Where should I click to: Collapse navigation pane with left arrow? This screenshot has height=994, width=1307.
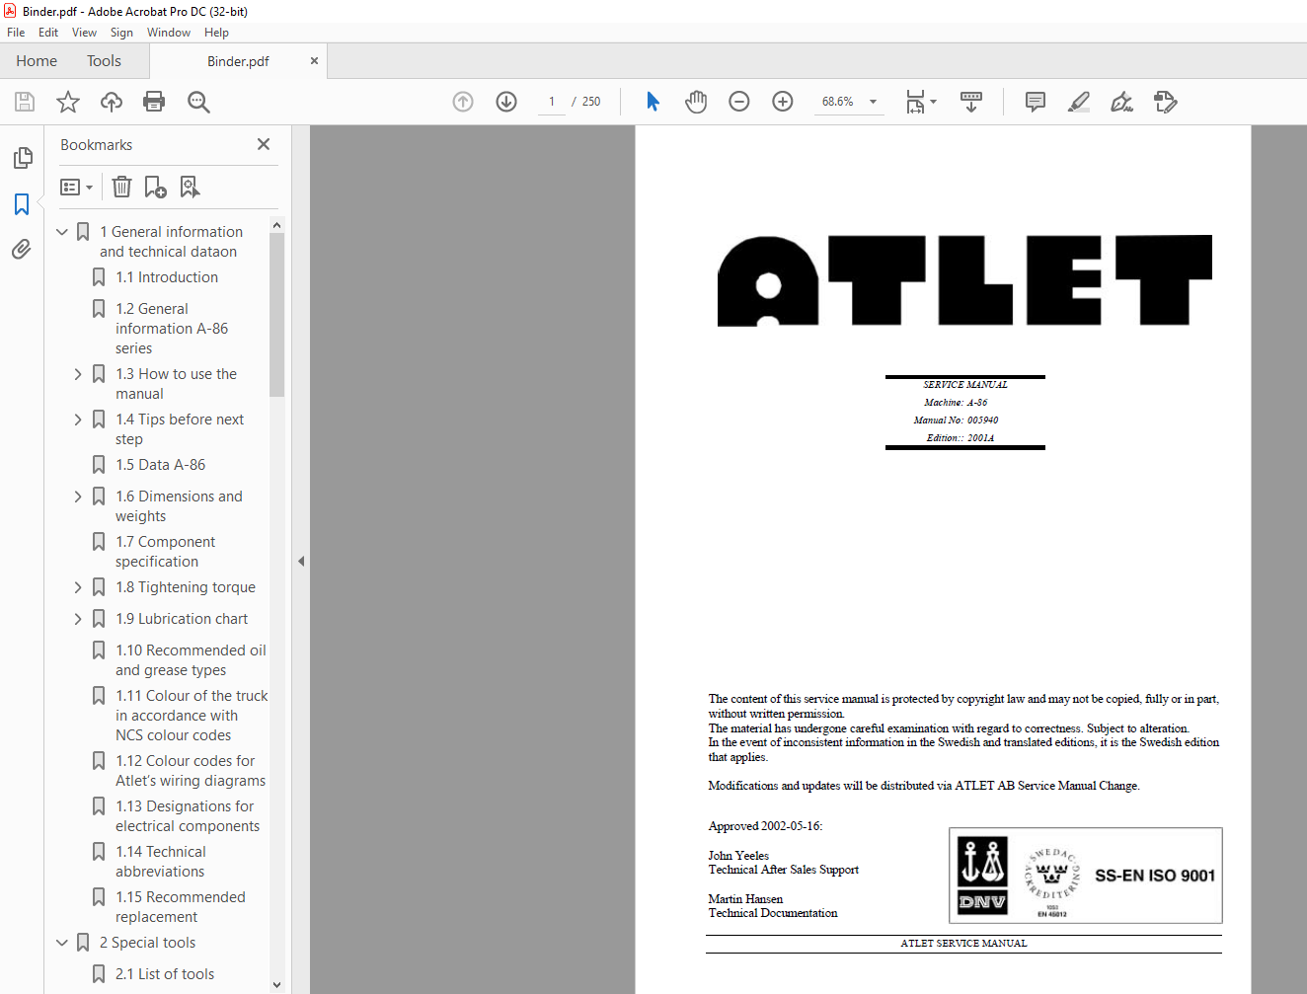pos(301,561)
